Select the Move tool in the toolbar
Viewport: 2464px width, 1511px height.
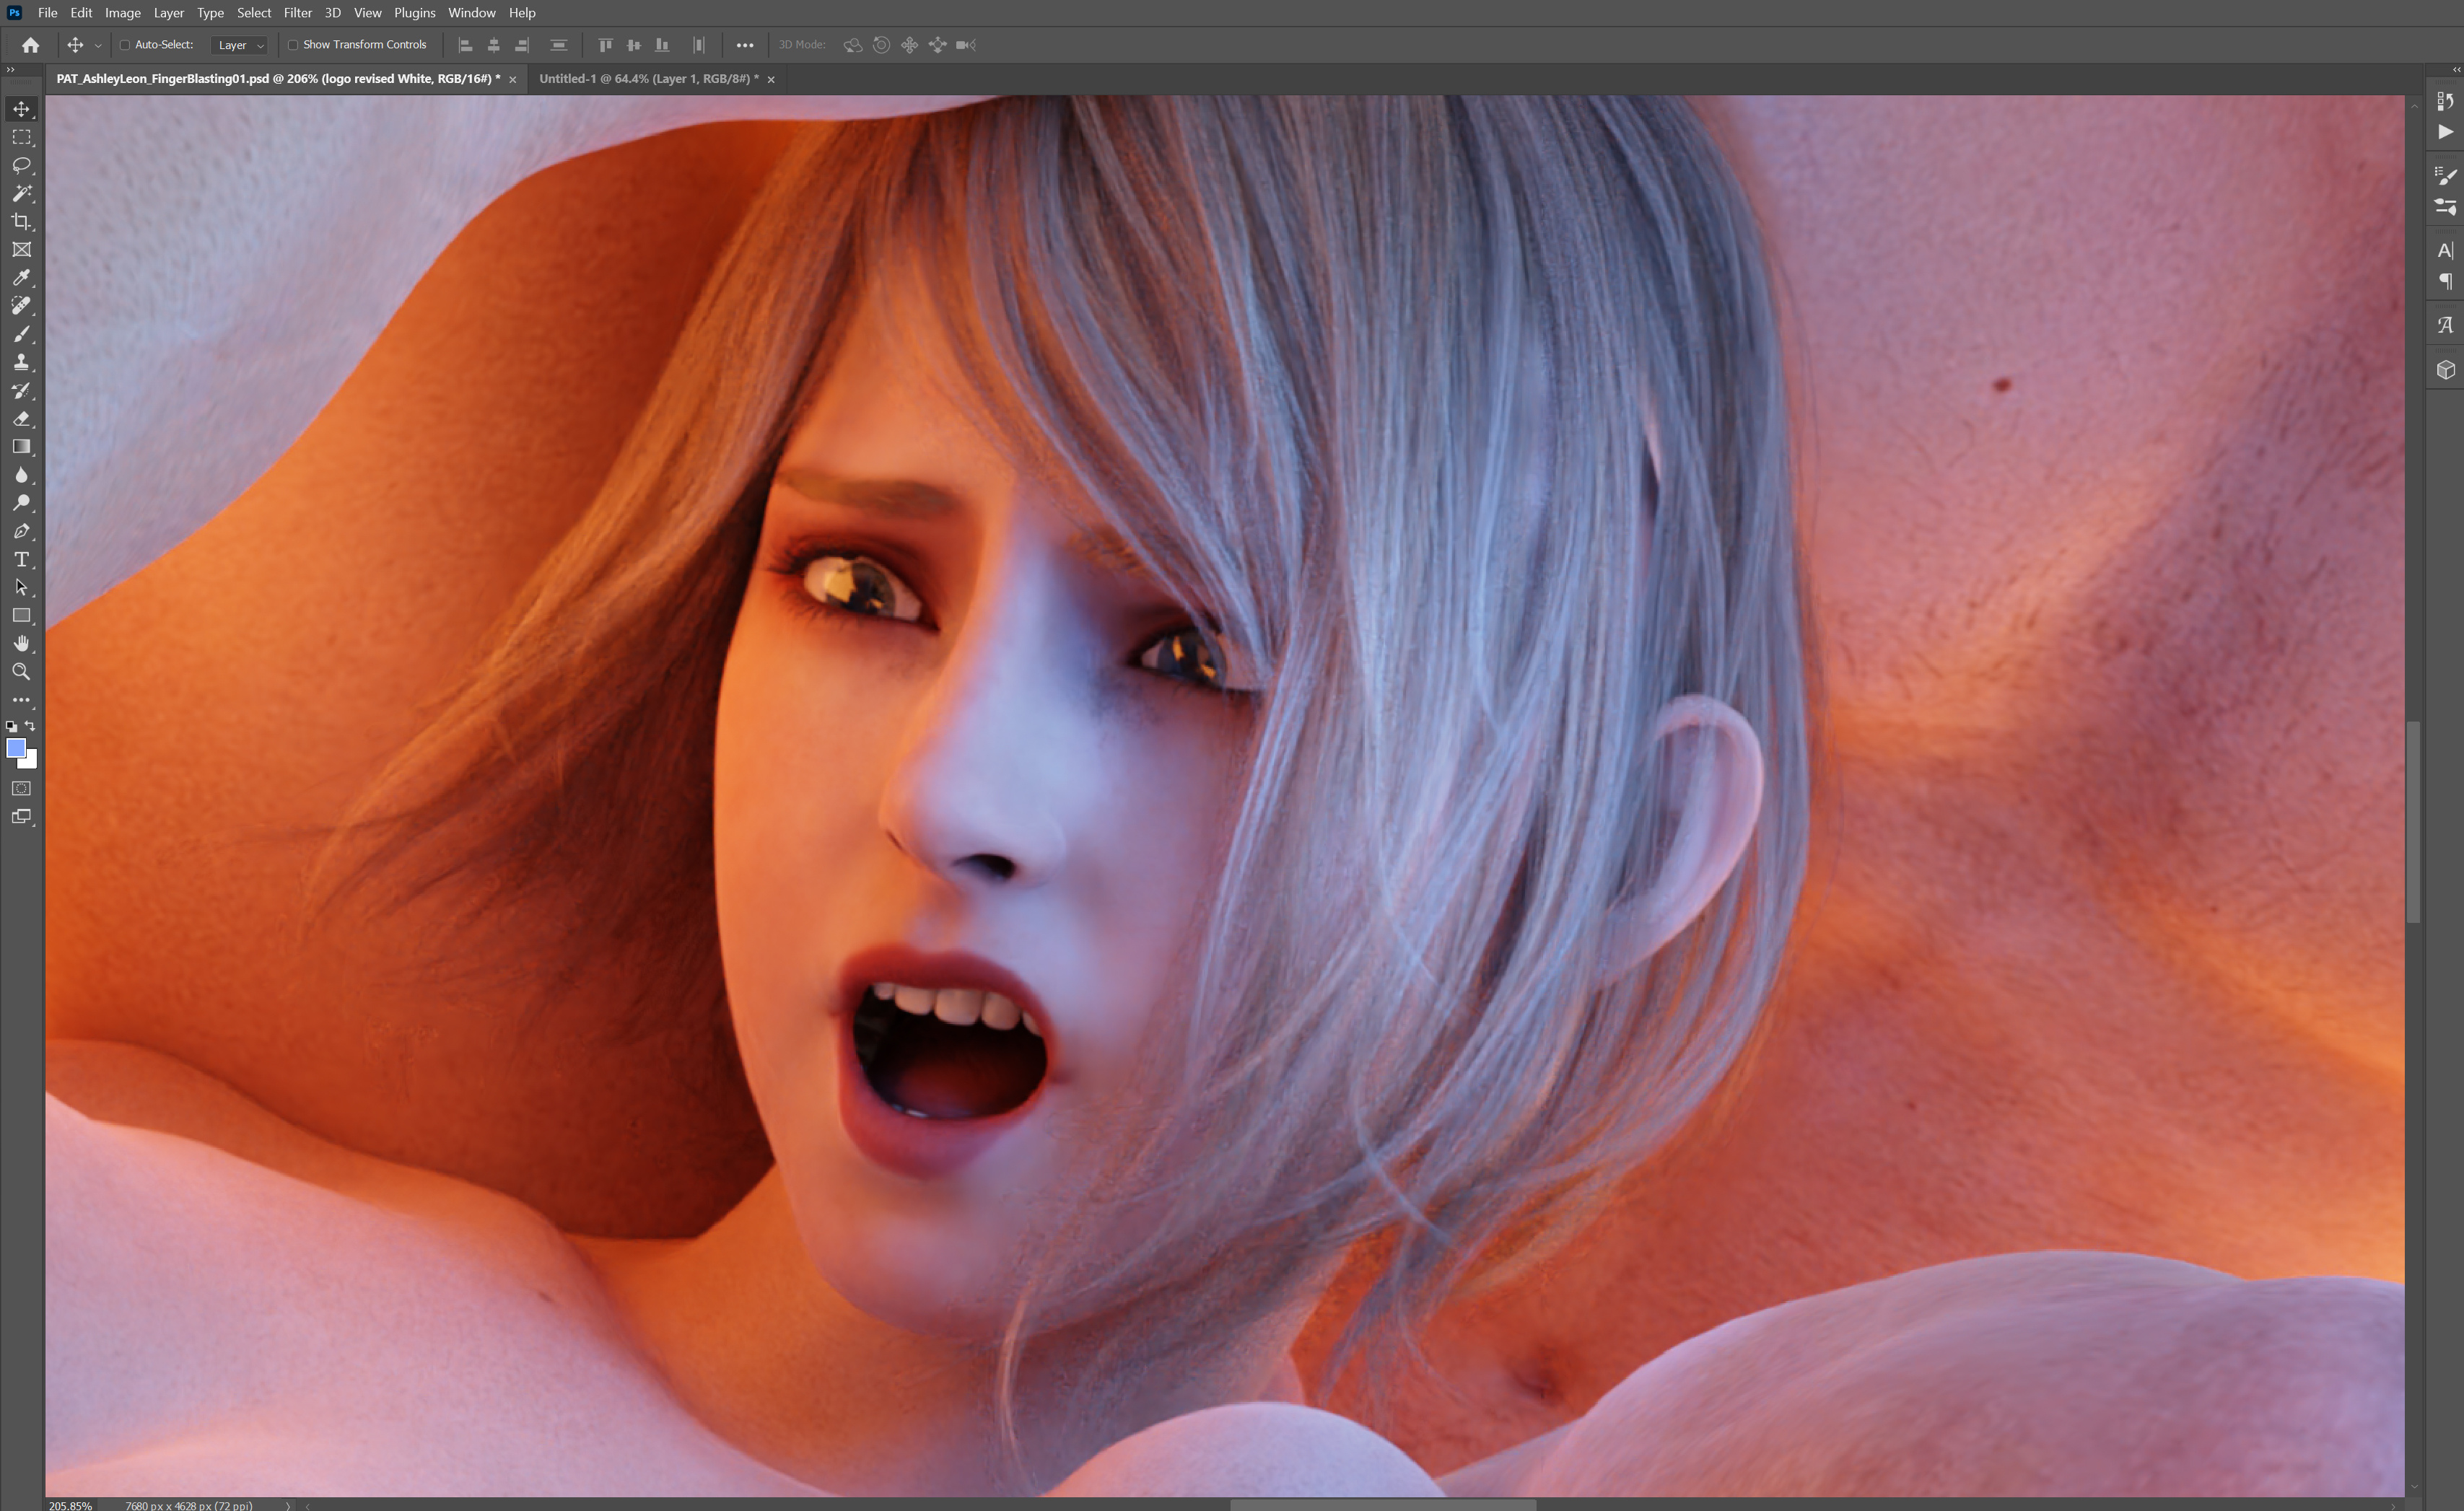[x=21, y=108]
